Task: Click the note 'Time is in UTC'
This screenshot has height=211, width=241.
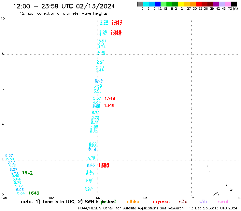Action: [x=59, y=202]
